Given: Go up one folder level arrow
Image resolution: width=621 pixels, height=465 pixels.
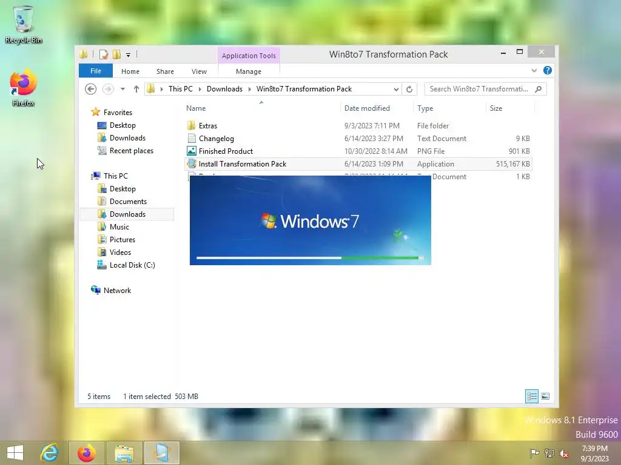Looking at the screenshot, I should pos(136,89).
